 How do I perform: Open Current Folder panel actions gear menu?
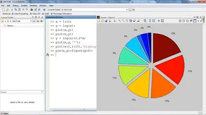pyautogui.click(x=42, y=21)
